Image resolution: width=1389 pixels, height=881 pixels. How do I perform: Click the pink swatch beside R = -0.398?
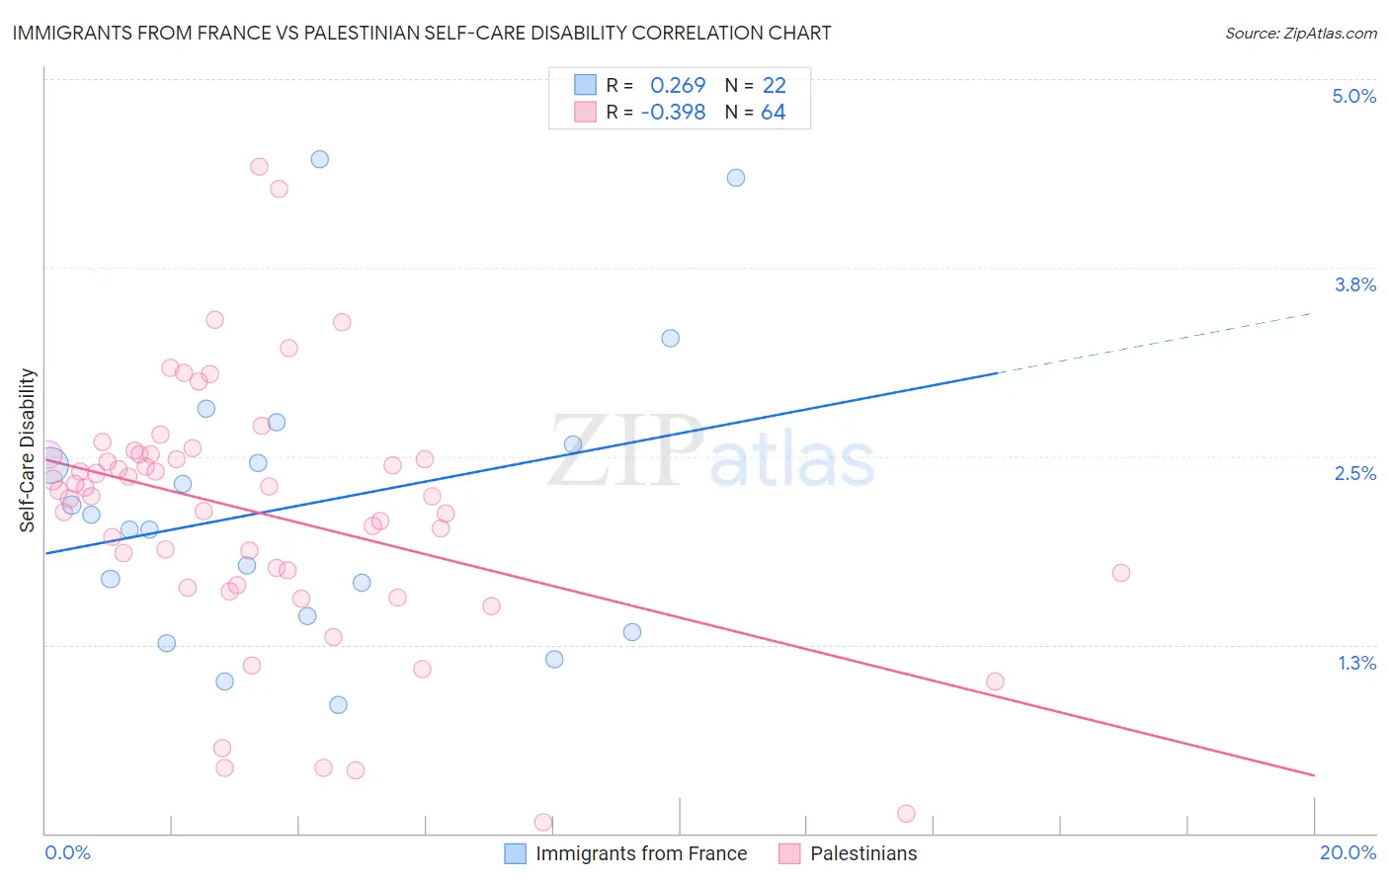586,112
